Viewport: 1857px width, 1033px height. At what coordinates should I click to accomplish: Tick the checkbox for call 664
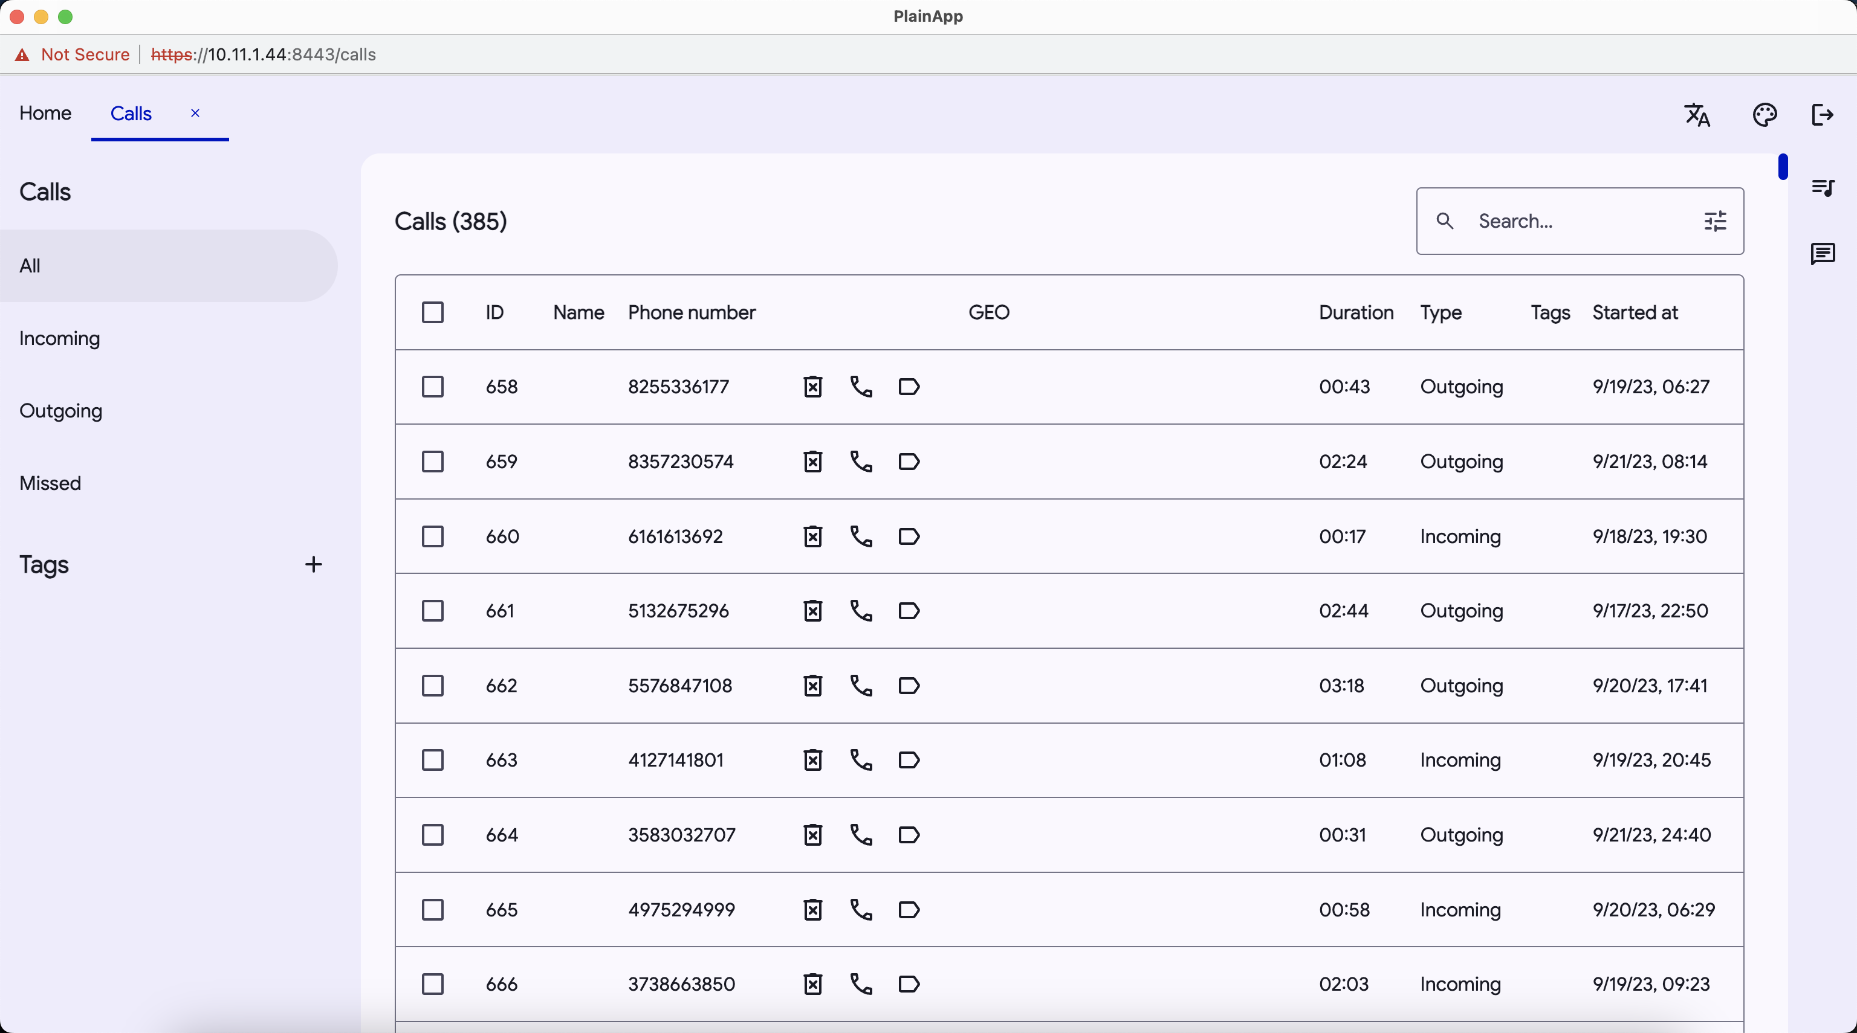[x=433, y=835]
